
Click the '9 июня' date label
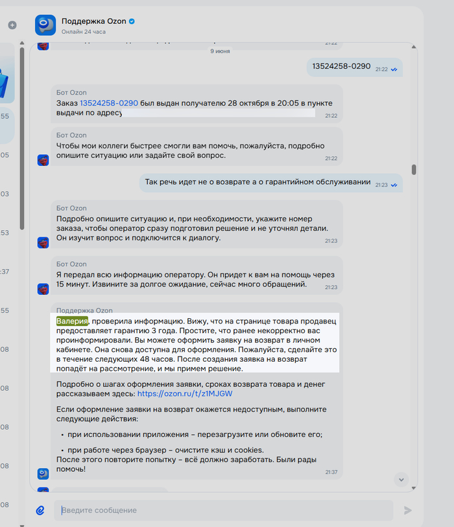[x=221, y=51]
